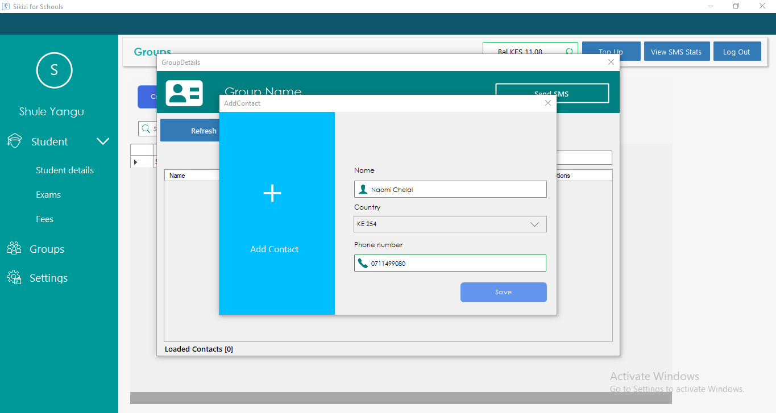Restore down the main application window
The width and height of the screenshot is (776, 413).
point(736,6)
